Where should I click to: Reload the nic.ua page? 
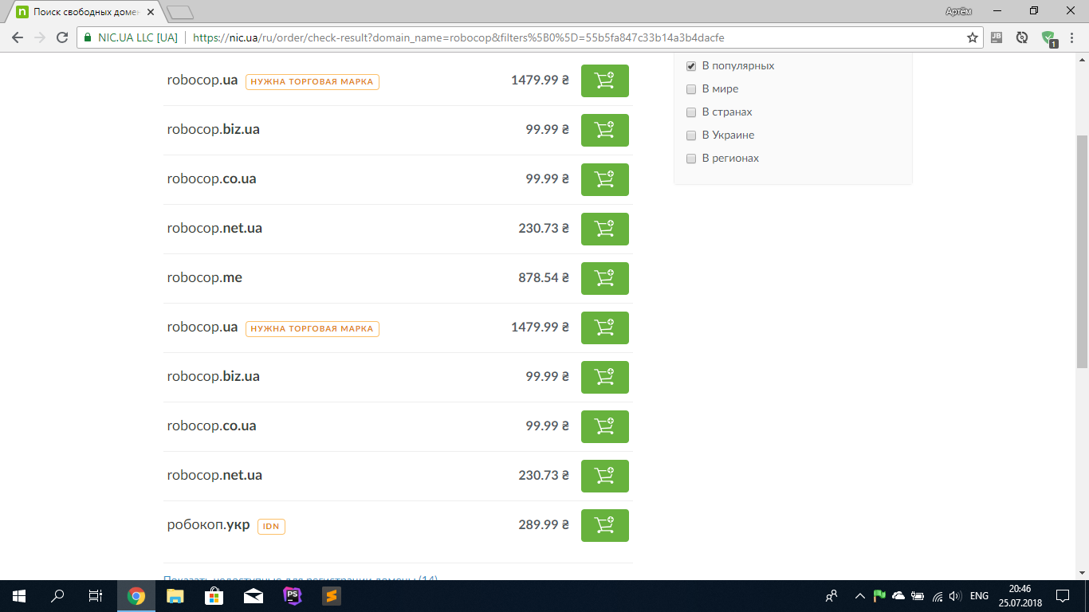click(x=62, y=37)
